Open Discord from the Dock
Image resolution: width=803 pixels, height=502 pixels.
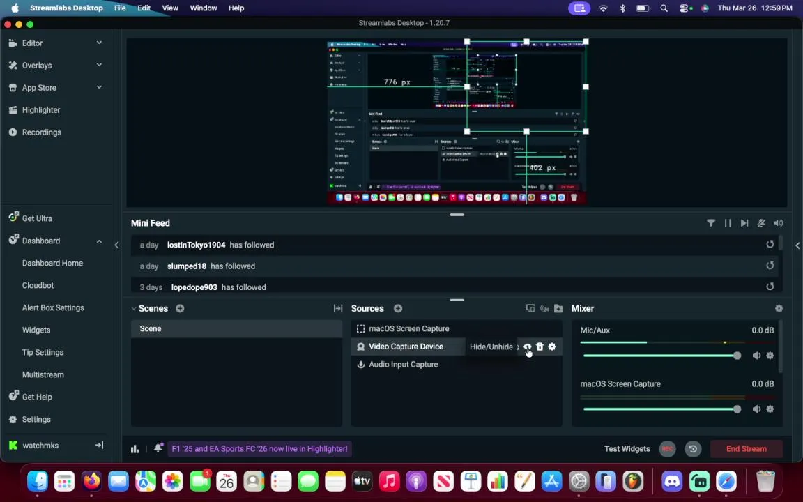pos(671,481)
